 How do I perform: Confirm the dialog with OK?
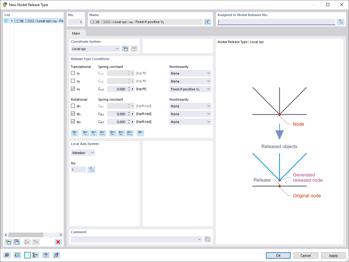pos(278,255)
